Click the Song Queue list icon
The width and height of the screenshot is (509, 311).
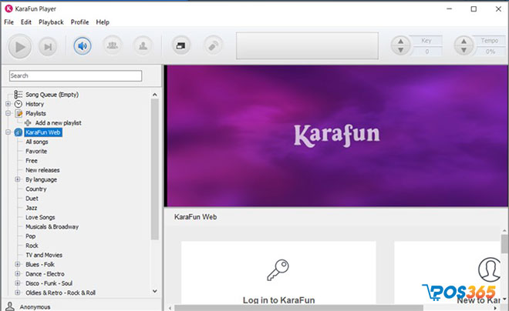[19, 94]
